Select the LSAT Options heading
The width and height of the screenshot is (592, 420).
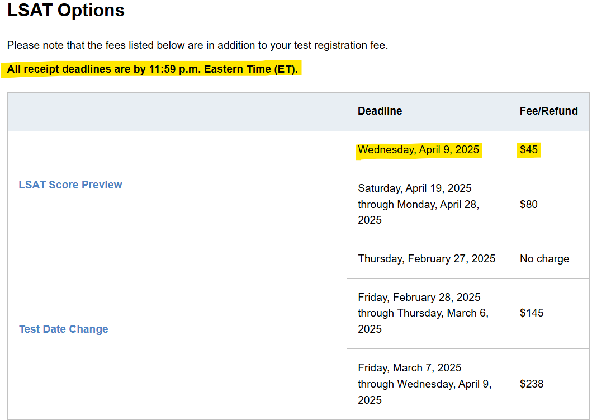[66, 10]
